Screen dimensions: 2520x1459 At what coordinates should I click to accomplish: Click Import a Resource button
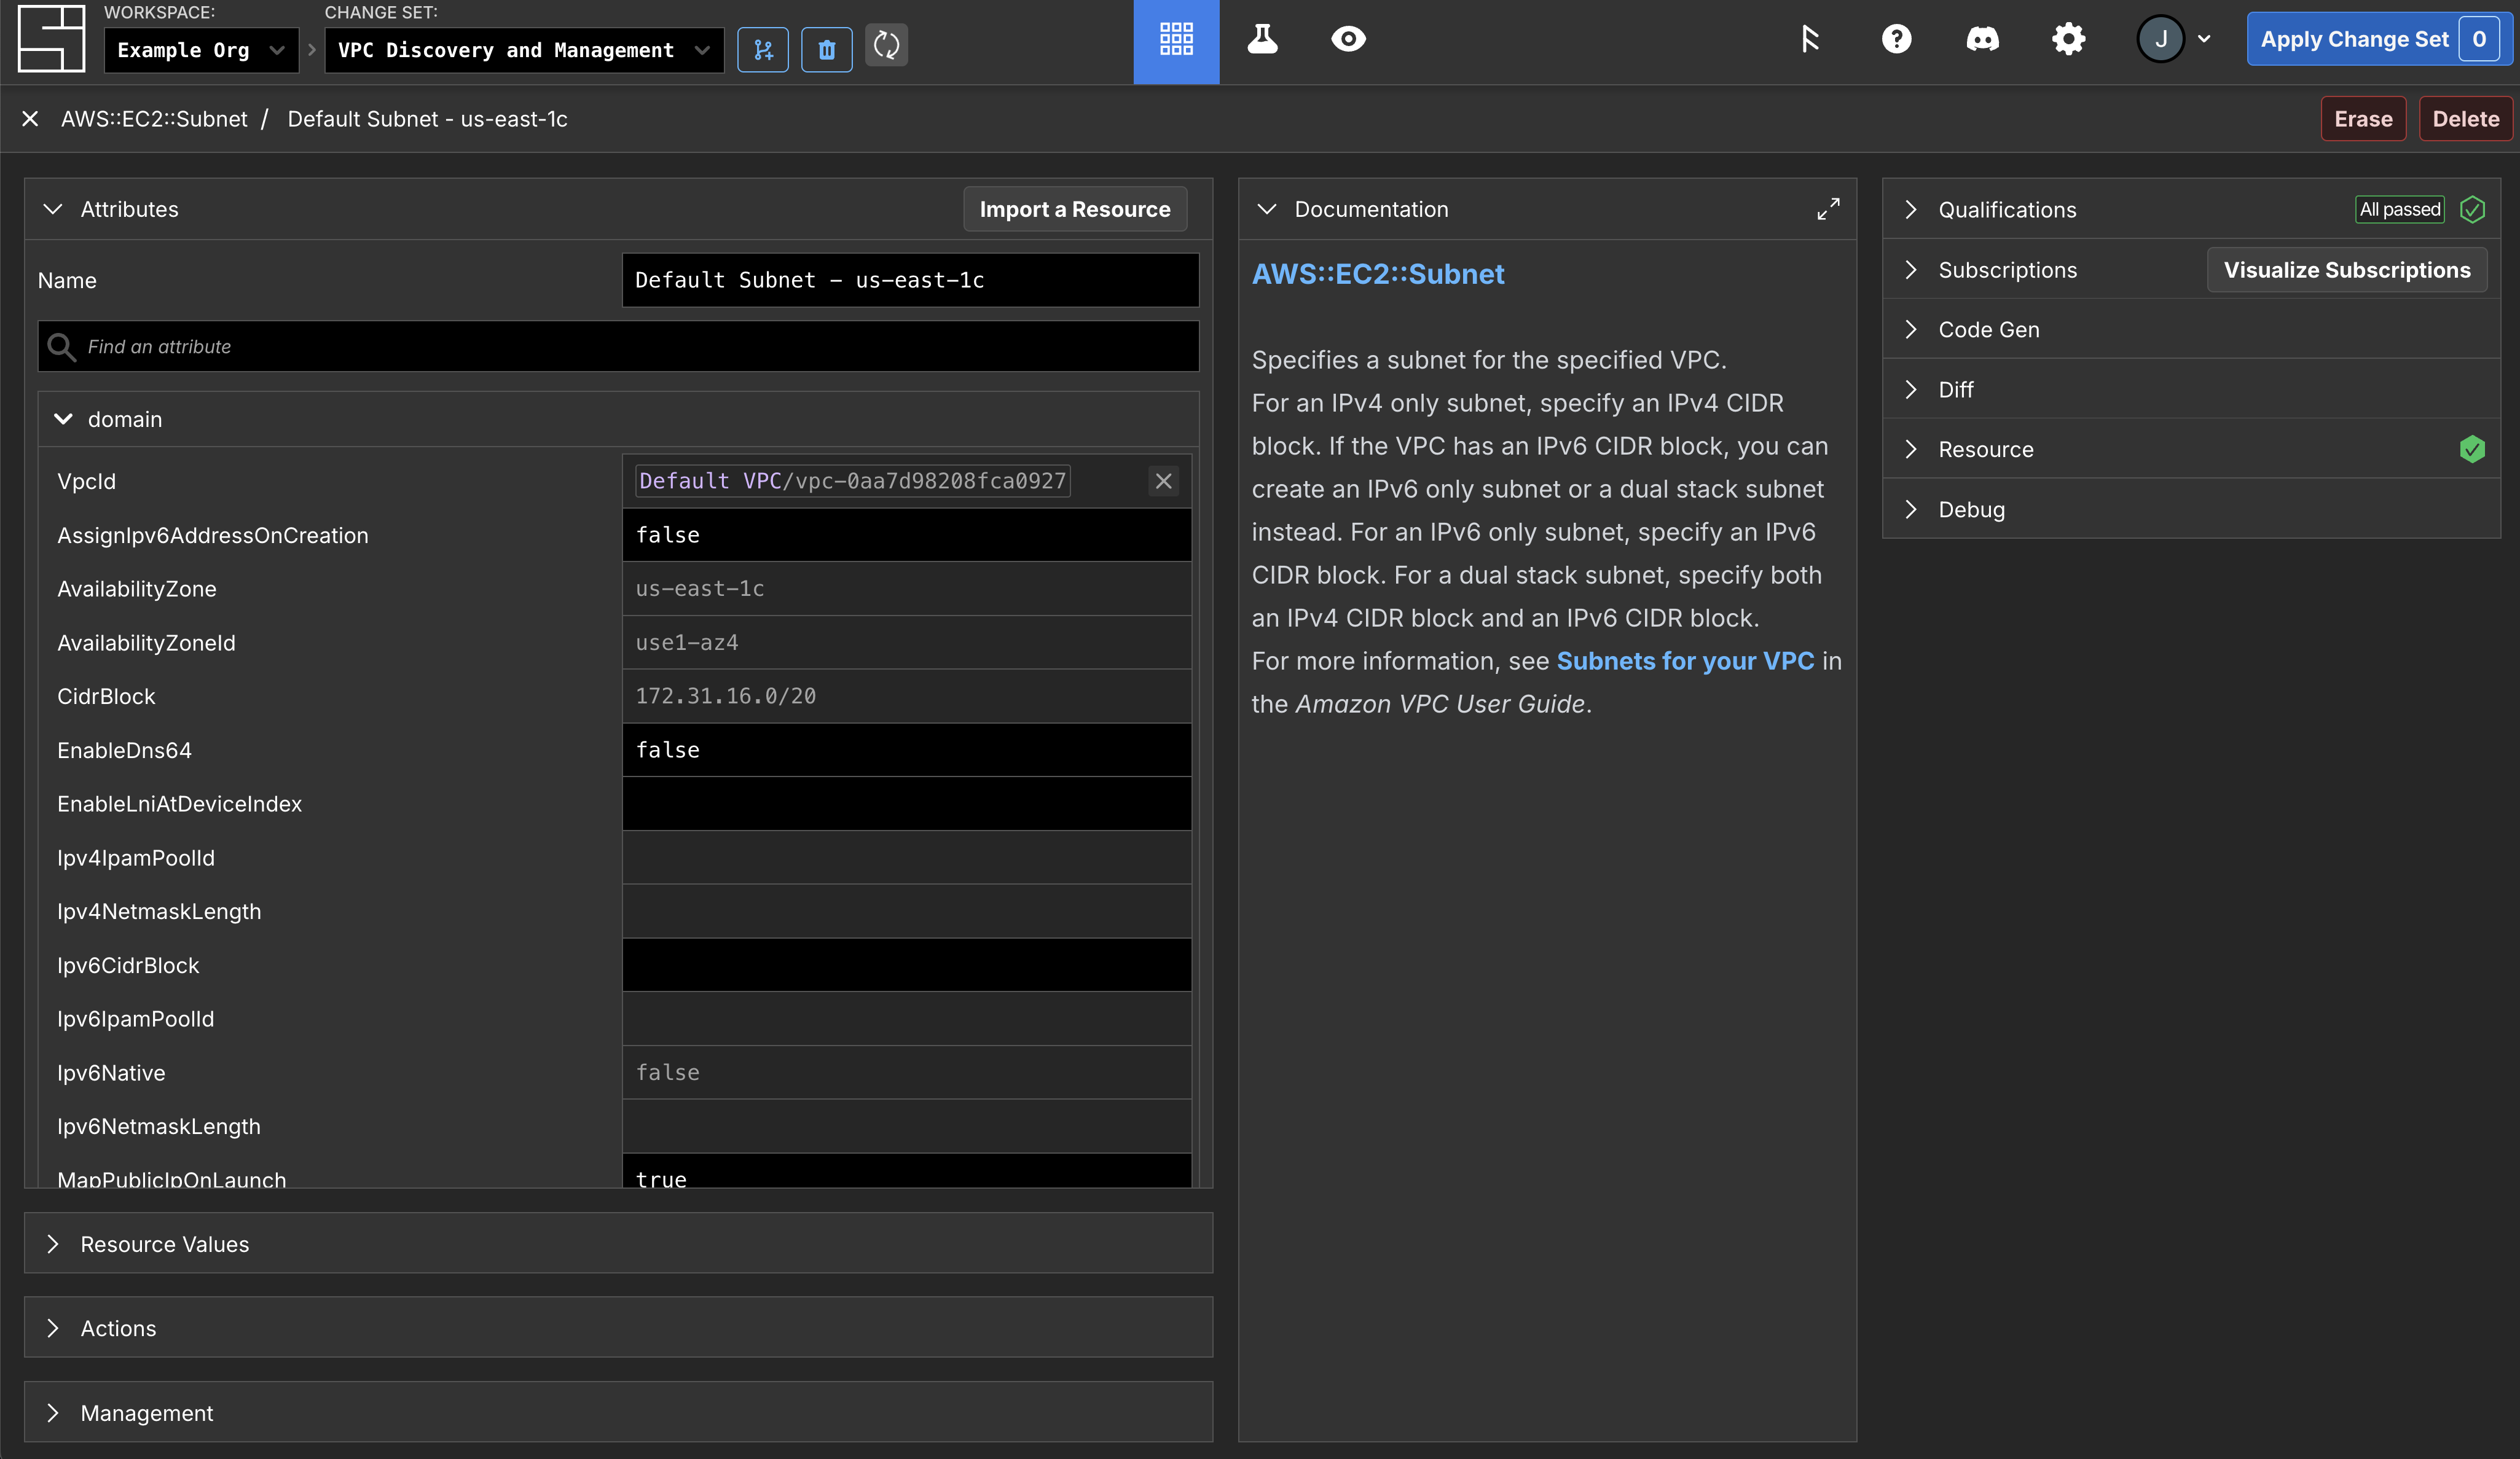(x=1075, y=209)
